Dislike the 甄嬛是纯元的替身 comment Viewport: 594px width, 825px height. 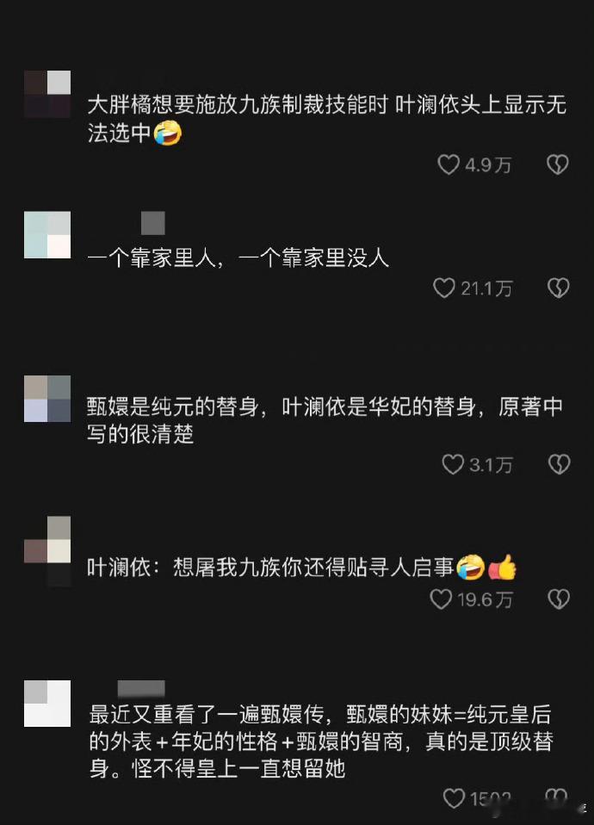pyautogui.click(x=559, y=464)
